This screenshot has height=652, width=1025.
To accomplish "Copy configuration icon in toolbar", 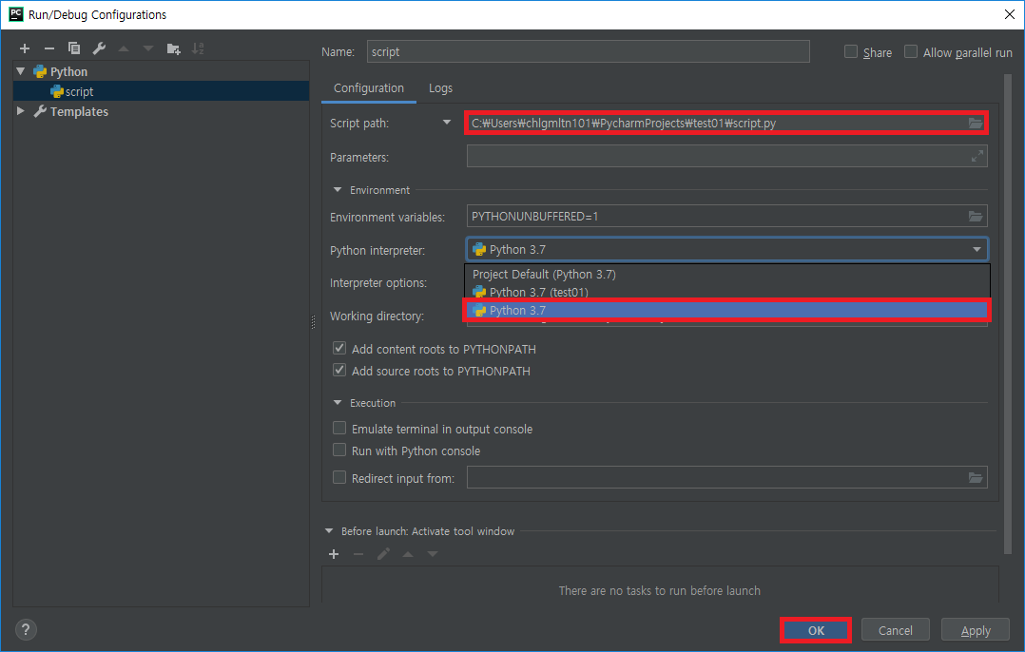I will tap(74, 48).
